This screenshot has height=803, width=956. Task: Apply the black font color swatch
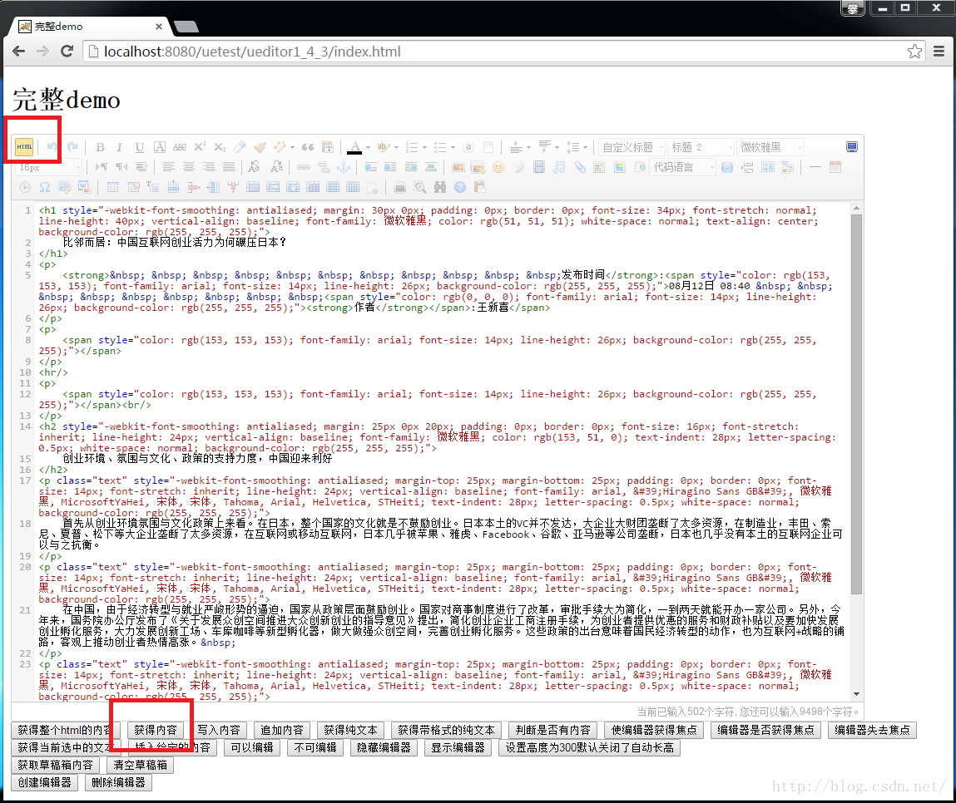(x=354, y=147)
